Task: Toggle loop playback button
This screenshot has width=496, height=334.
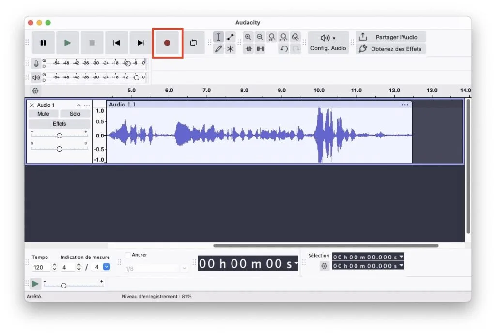Action: [193, 43]
